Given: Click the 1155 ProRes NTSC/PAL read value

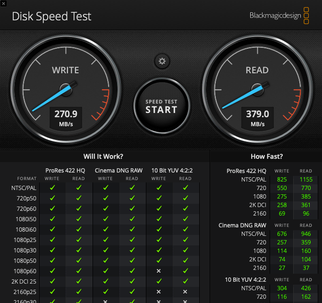Looking at the screenshot, I should point(306,180).
